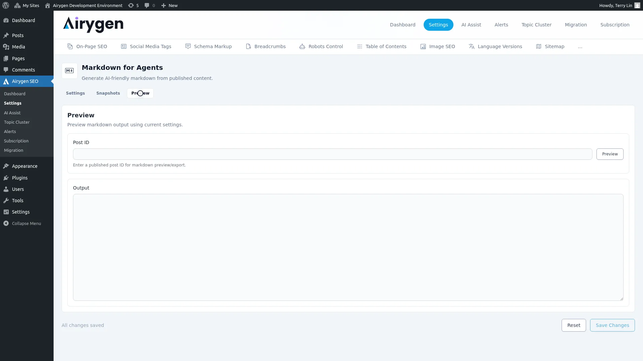Open Alerts in Airygen header
This screenshot has height=361, width=643.
(501, 25)
